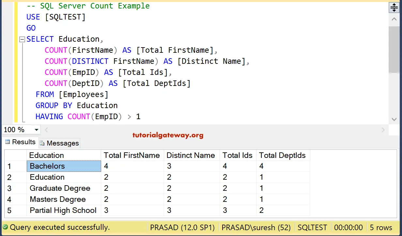Place cursor on USE [SQLTEST] line
Screen dimensions: 402x236
56,17
